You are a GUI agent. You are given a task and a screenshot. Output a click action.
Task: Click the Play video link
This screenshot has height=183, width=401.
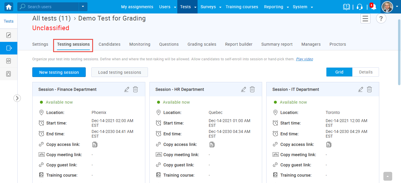pyautogui.click(x=304, y=59)
